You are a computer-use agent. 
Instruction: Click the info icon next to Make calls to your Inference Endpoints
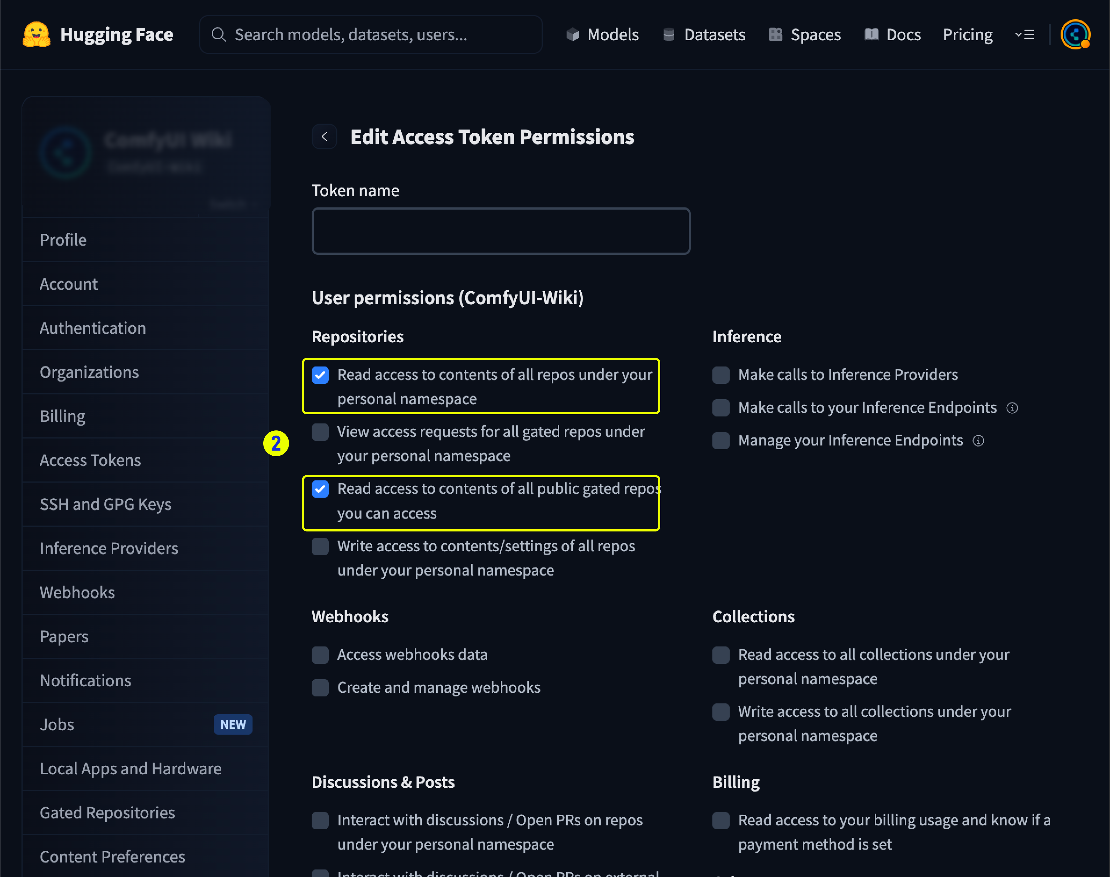pos(1012,408)
